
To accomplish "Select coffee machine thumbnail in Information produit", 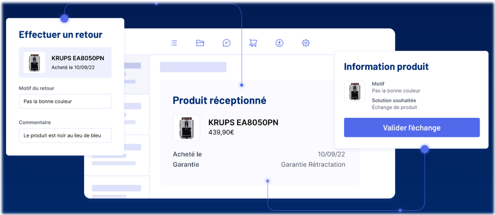I will tap(355, 91).
